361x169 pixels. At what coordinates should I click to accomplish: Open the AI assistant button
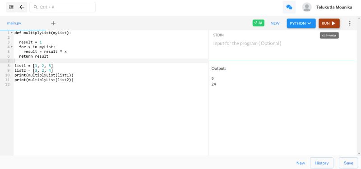click(258, 23)
